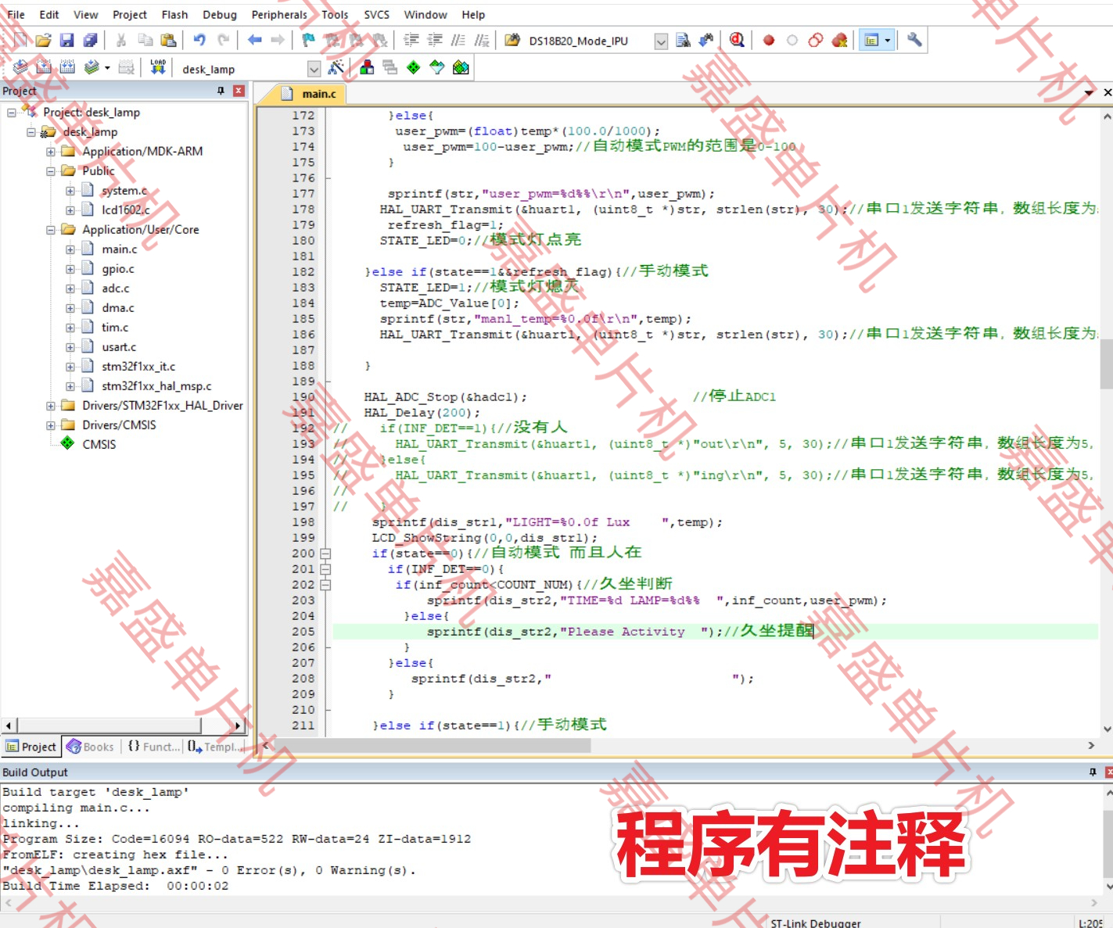Open the File menu
Screen dimensions: 1113x928
coord(16,14)
